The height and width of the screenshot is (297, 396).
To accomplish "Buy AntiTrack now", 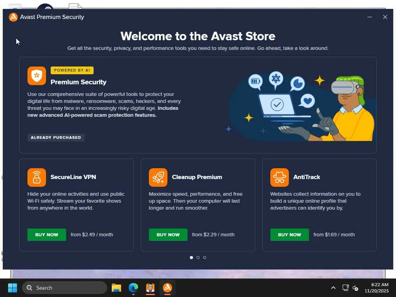I will 289,235.
